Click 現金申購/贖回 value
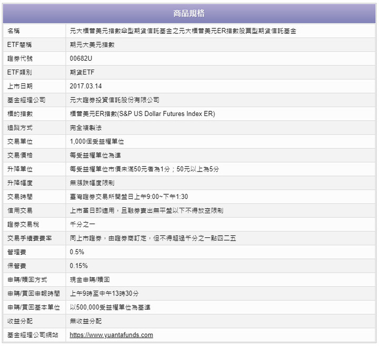This screenshot has height=346, width=379. (89, 280)
